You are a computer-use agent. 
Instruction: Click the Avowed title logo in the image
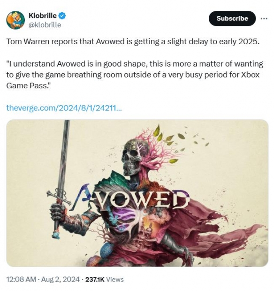[x=130, y=199]
